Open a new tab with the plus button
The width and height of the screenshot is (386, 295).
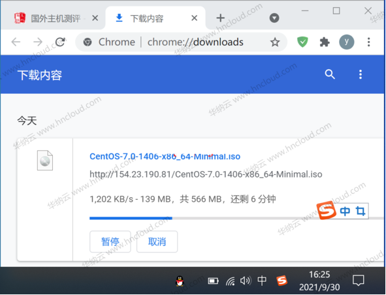pyautogui.click(x=220, y=18)
